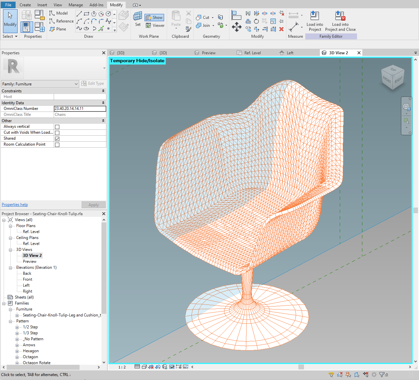Click the OmniClass Number input field
This screenshot has width=419, height=380.
click(80, 109)
